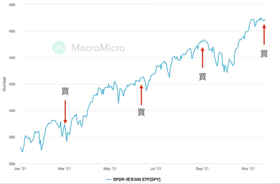Click the red down arrow near Mar '21

tap(65, 112)
